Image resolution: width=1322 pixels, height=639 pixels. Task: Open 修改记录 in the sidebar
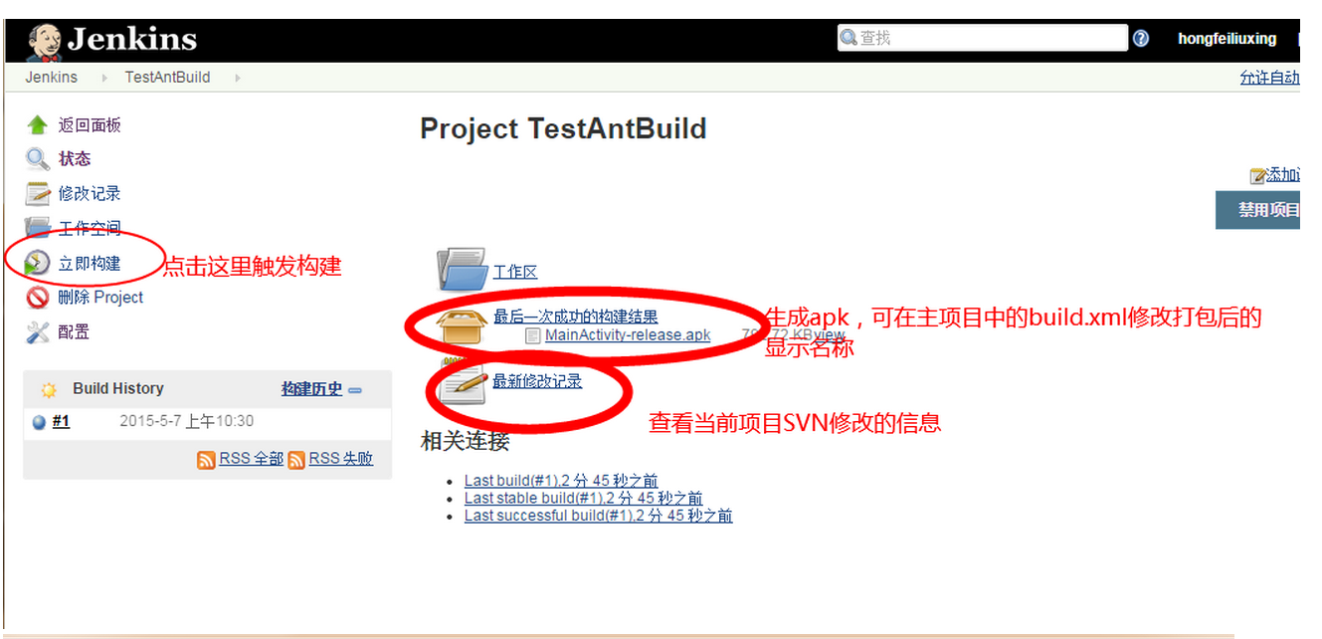coord(90,194)
